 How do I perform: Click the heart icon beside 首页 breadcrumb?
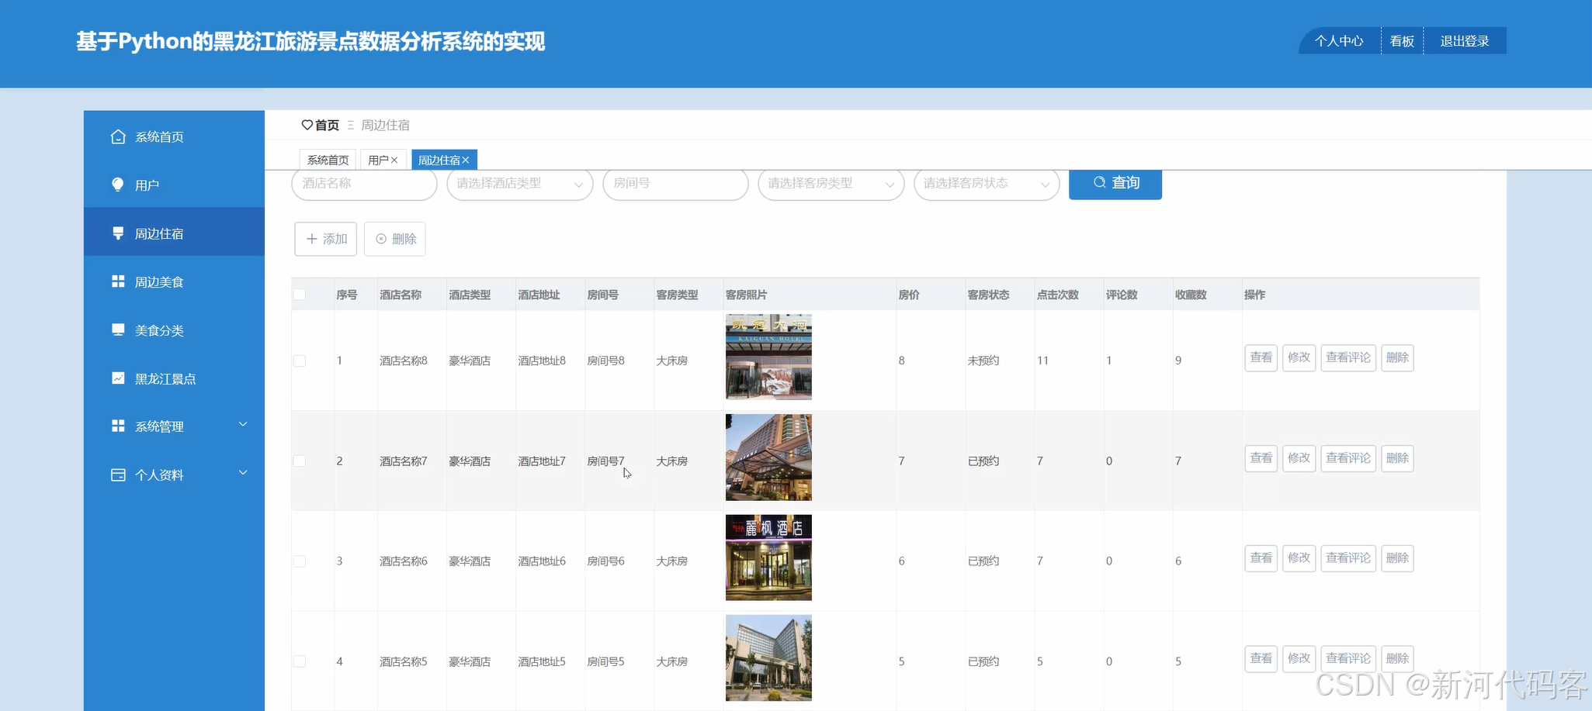(307, 125)
